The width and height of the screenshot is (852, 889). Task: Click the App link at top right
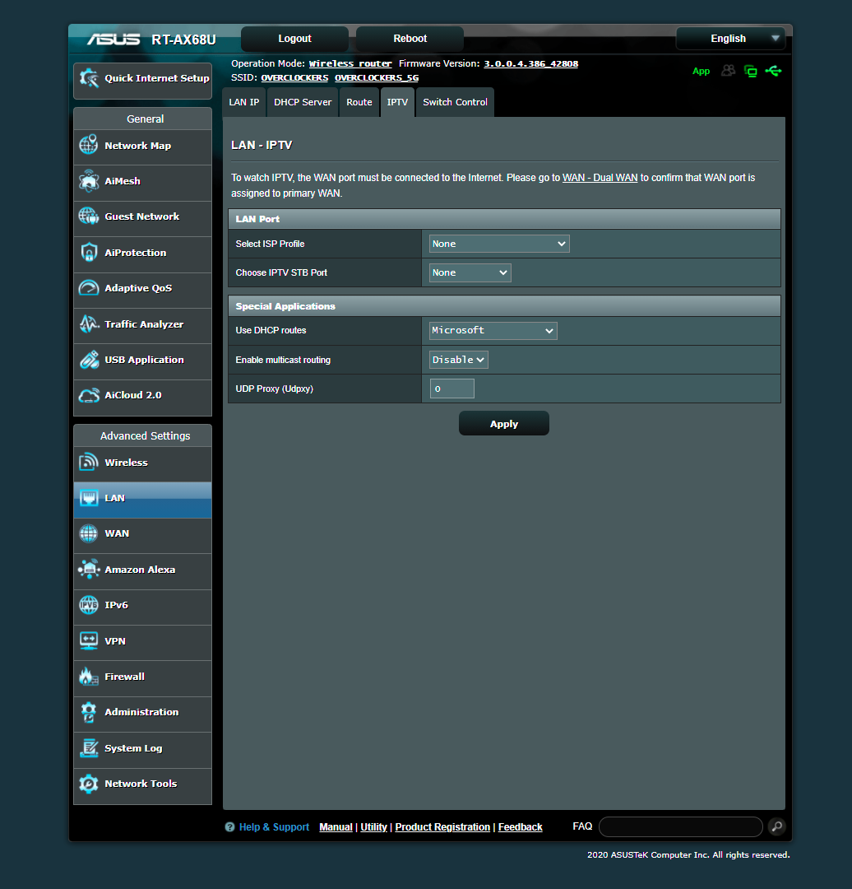702,71
